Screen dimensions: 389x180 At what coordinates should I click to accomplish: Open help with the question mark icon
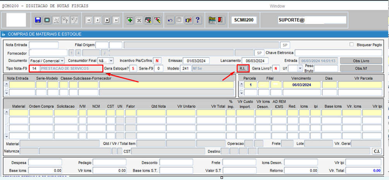(x=197, y=20)
